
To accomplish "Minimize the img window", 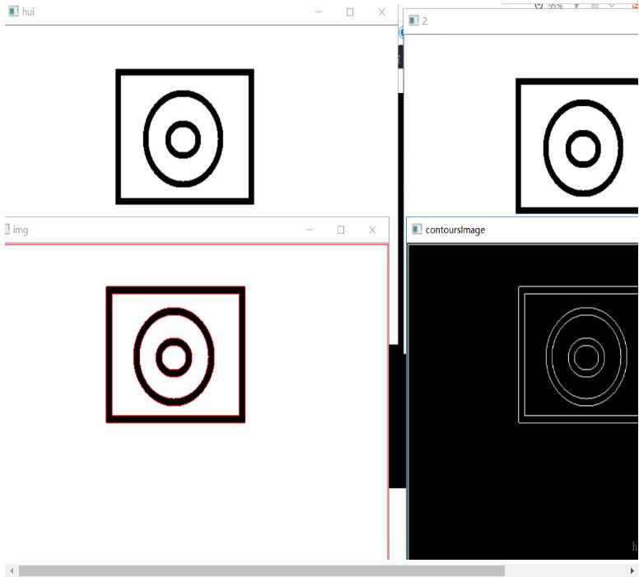I will 310,230.
